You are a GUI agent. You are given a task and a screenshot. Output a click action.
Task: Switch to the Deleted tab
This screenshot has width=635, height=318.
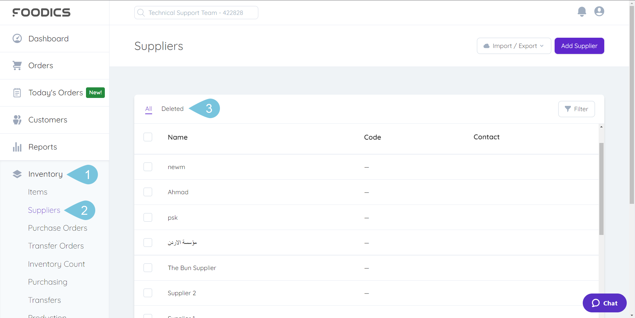pyautogui.click(x=172, y=109)
